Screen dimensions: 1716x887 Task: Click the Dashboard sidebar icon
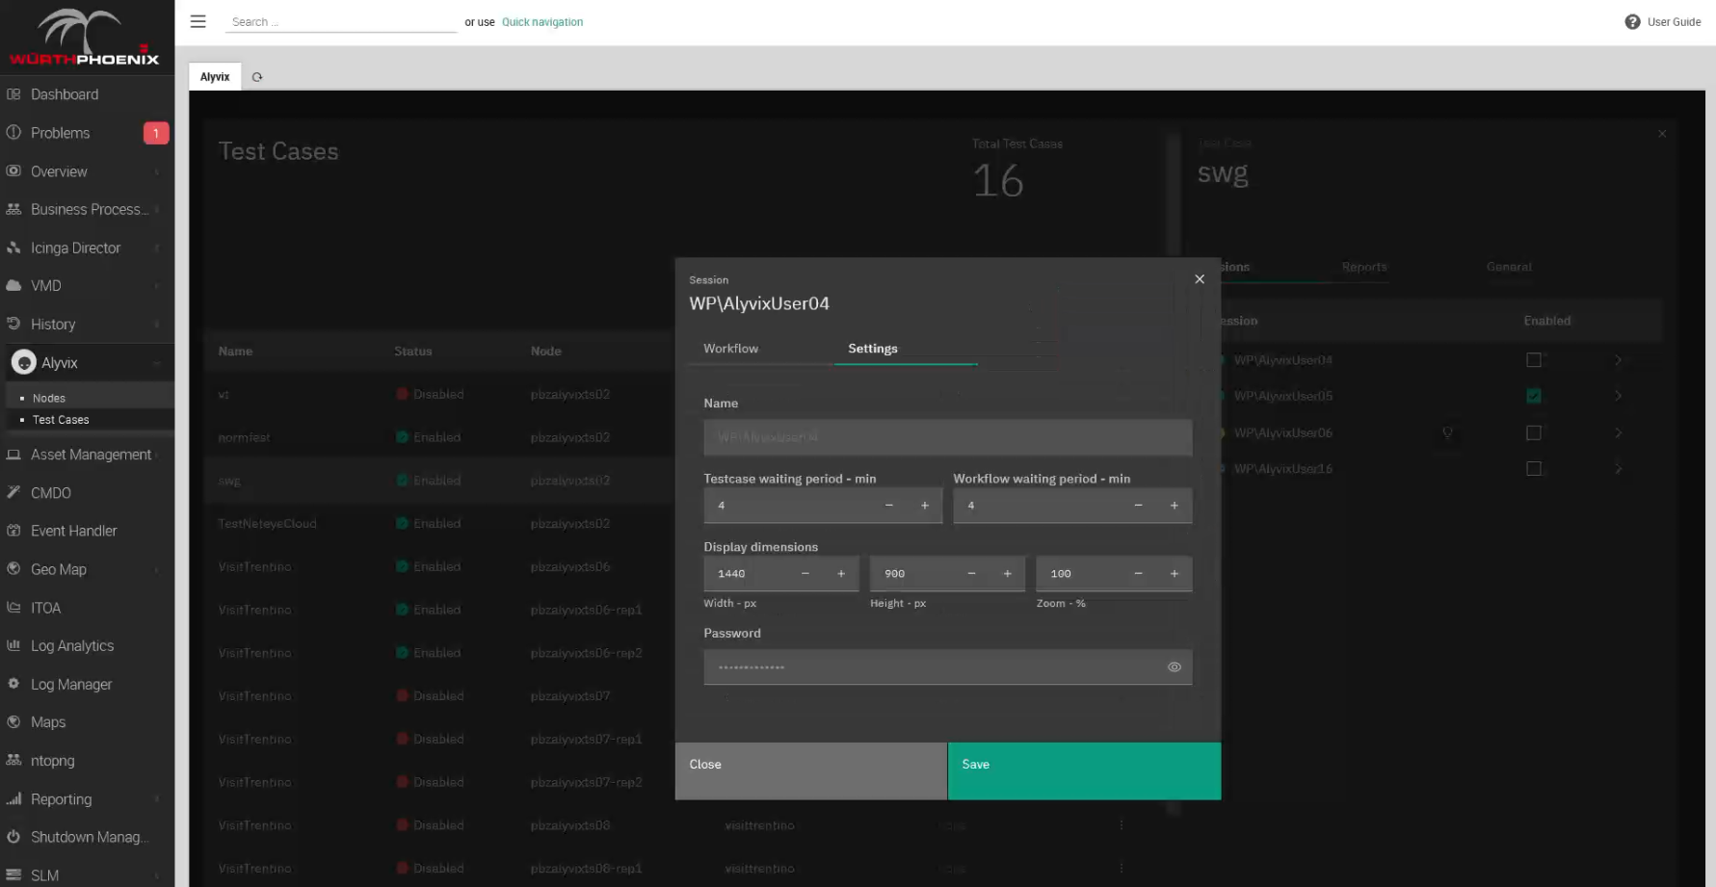(x=13, y=94)
